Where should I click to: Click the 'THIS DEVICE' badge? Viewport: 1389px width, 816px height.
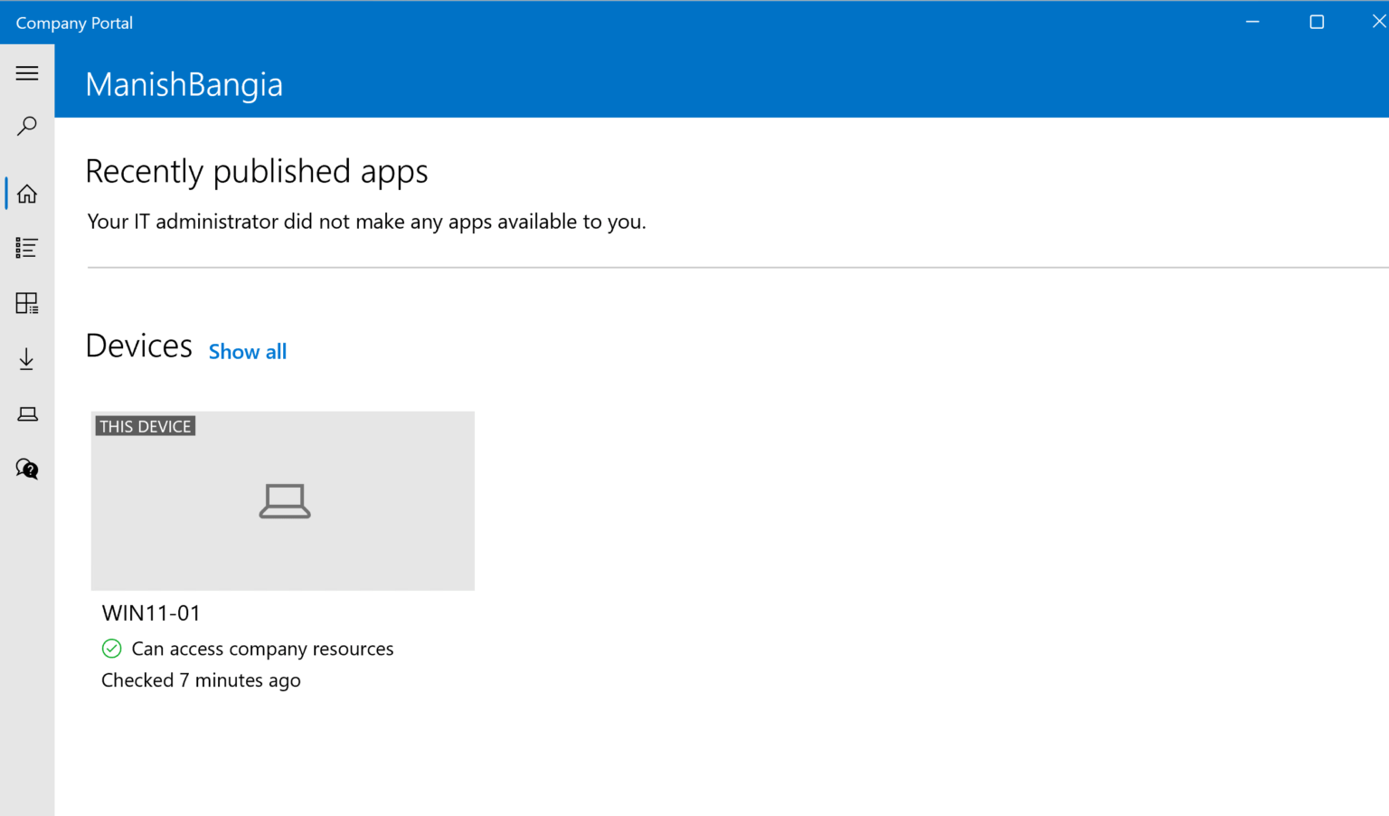pyautogui.click(x=145, y=425)
